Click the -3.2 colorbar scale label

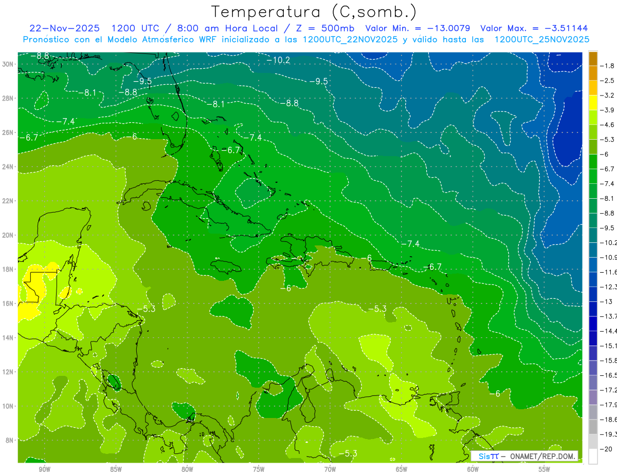click(607, 96)
